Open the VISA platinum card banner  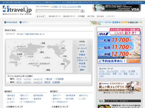click(117, 8)
